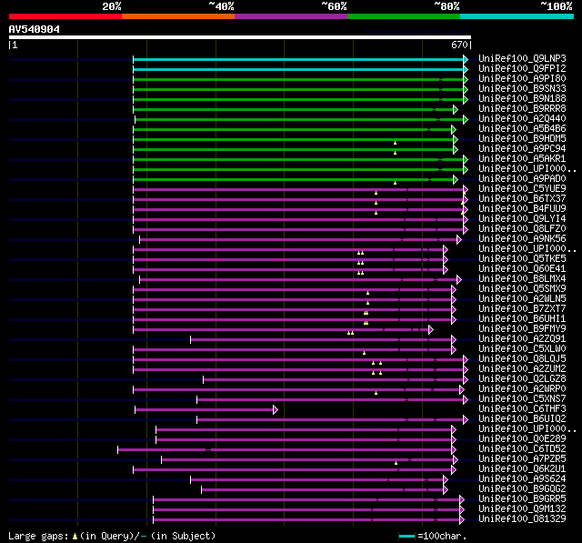Choose the UniRef100_Q8LQJ5 row label
Viewport: 582px width, 543px height.
pos(522,359)
